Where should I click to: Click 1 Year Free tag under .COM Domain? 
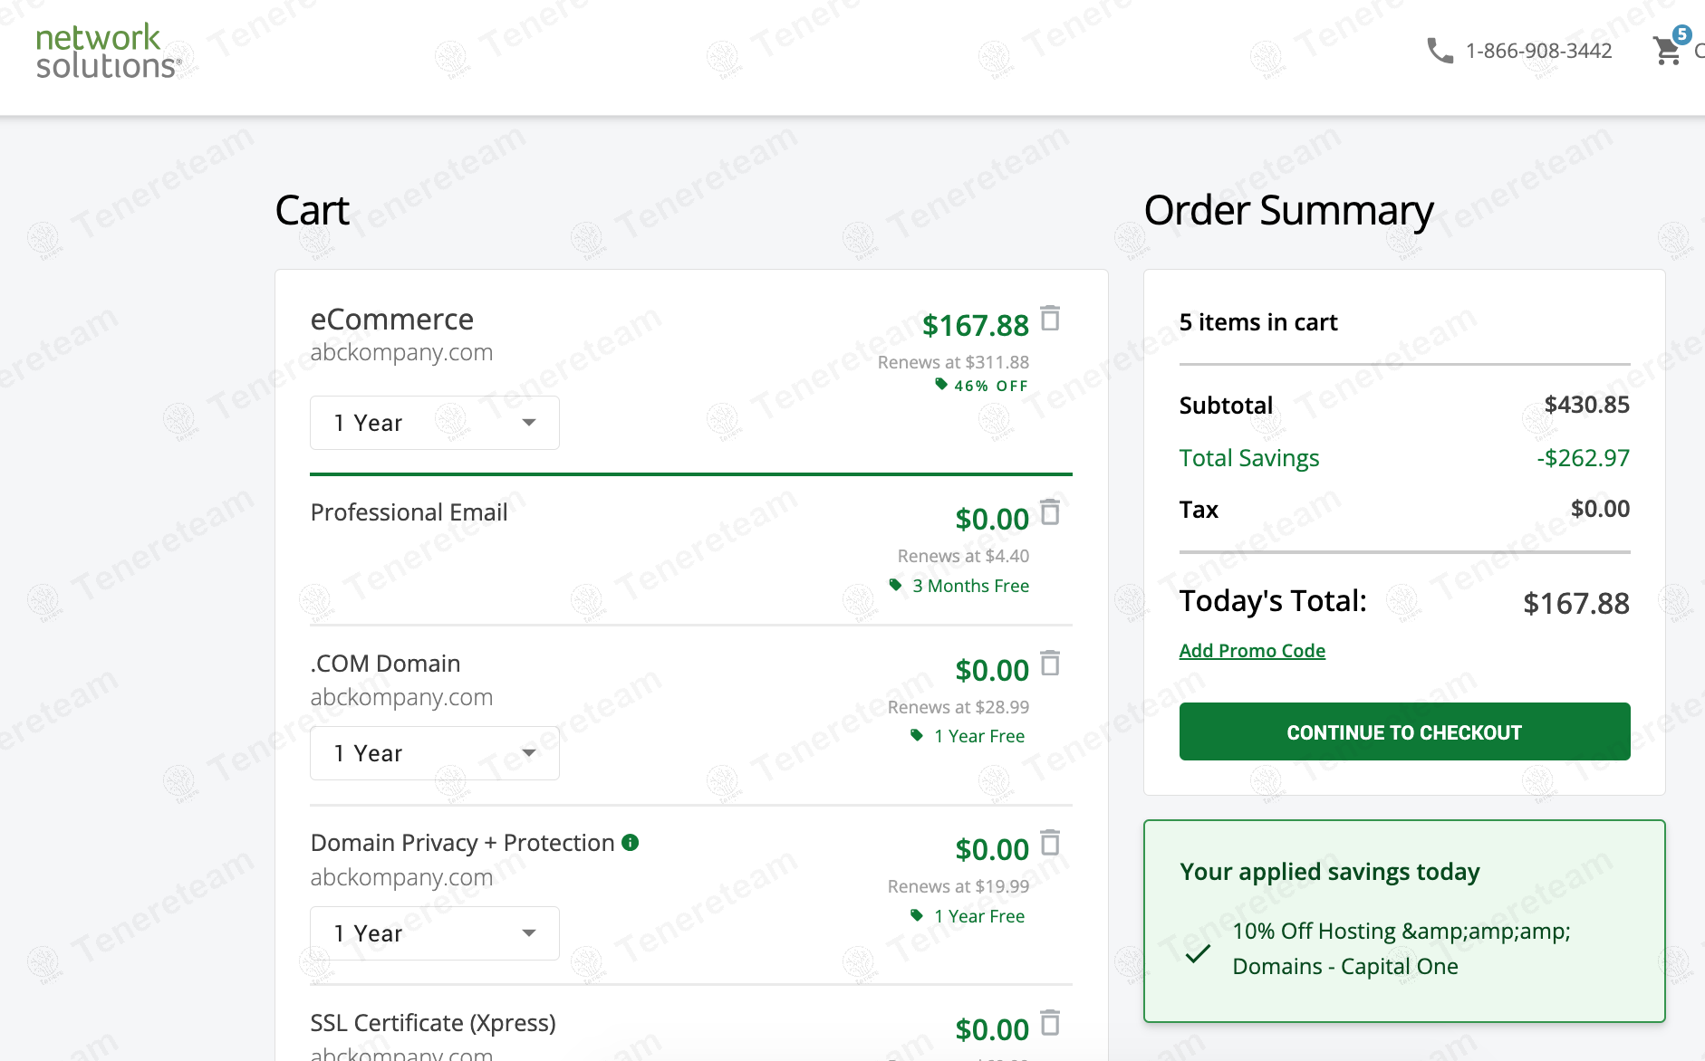[x=968, y=736]
